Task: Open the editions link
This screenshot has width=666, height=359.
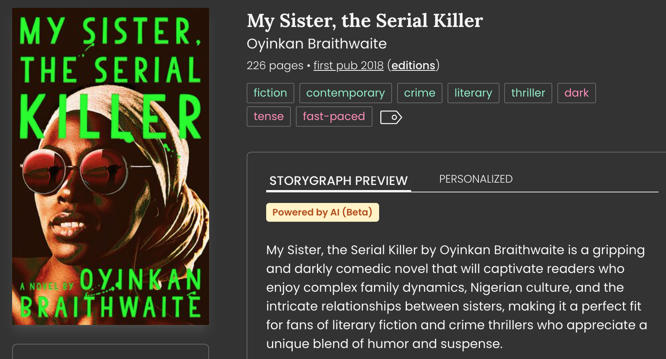Action: click(413, 65)
